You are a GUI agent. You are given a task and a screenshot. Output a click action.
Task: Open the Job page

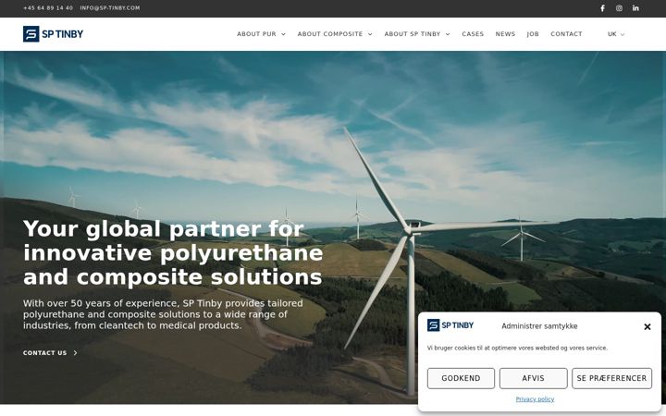tap(533, 34)
